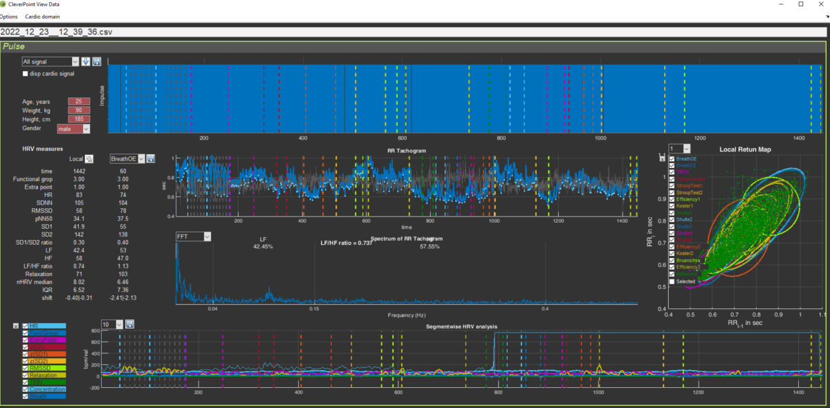Click the CleverPoint app icon in title bar
The height and width of the screenshot is (408, 830).
point(3,3)
